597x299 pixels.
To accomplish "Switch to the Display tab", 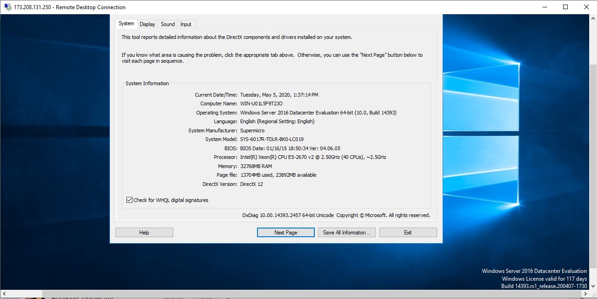I will [148, 24].
